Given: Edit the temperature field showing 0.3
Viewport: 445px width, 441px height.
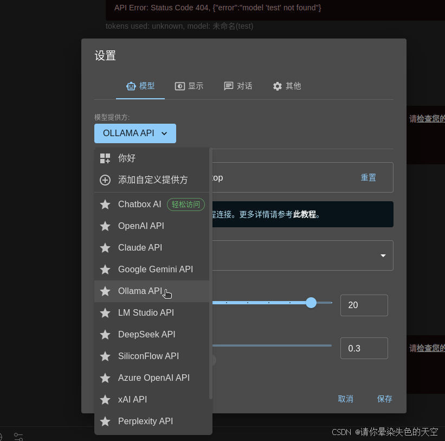Looking at the screenshot, I should pyautogui.click(x=364, y=348).
